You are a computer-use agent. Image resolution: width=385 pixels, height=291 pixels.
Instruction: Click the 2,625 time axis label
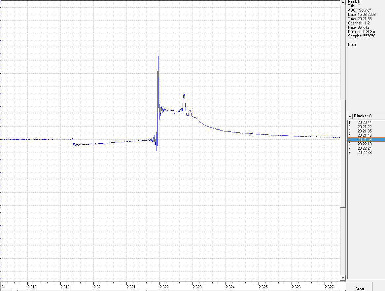pos(263,287)
